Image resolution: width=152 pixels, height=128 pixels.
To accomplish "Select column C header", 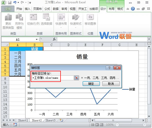I will (x=51, y=45).
